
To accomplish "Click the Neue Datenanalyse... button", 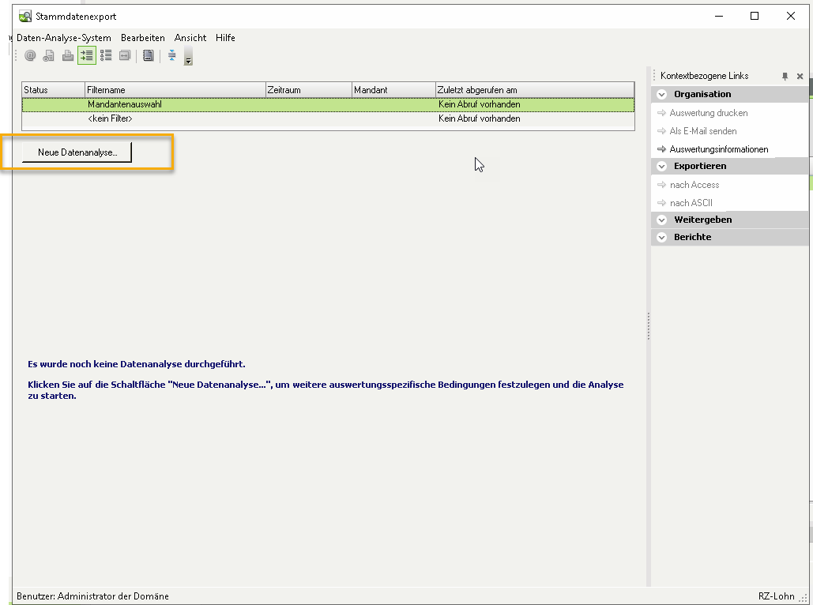I will [77, 152].
